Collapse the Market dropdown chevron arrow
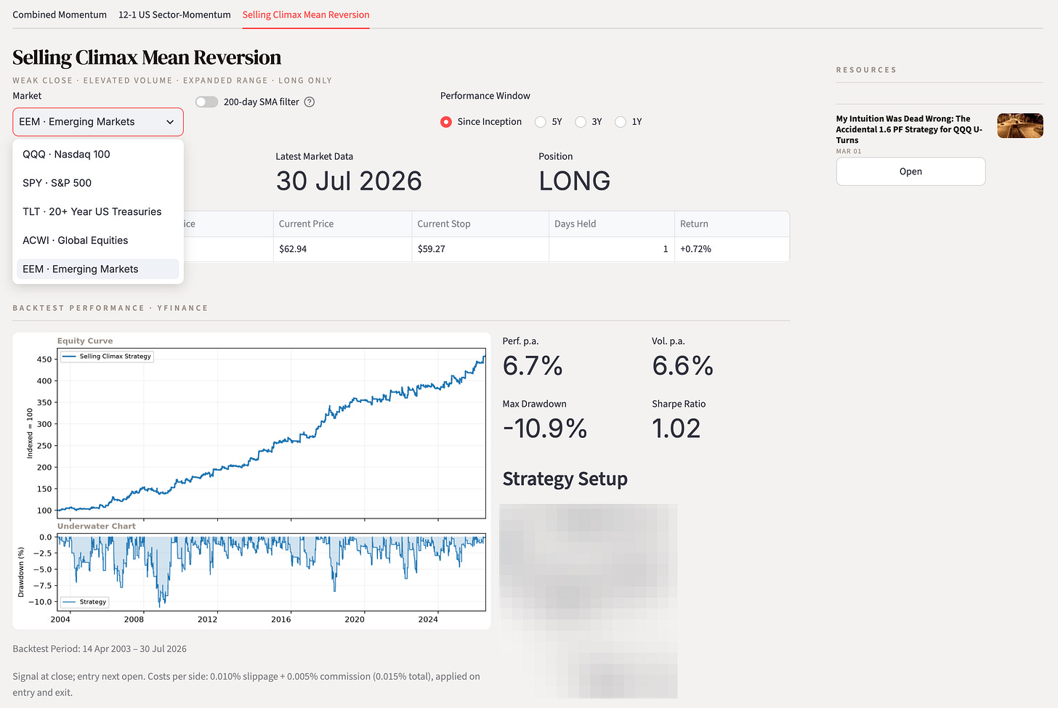 pyautogui.click(x=170, y=122)
